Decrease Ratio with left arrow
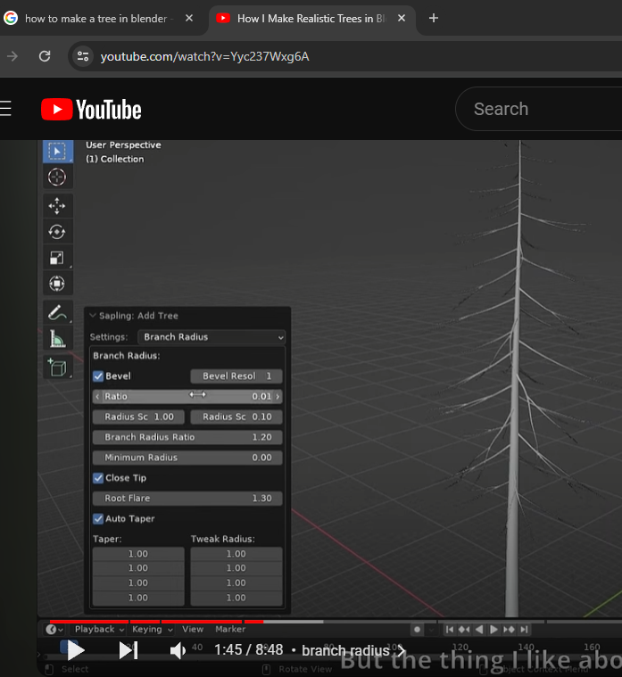The image size is (622, 677). [x=97, y=396]
